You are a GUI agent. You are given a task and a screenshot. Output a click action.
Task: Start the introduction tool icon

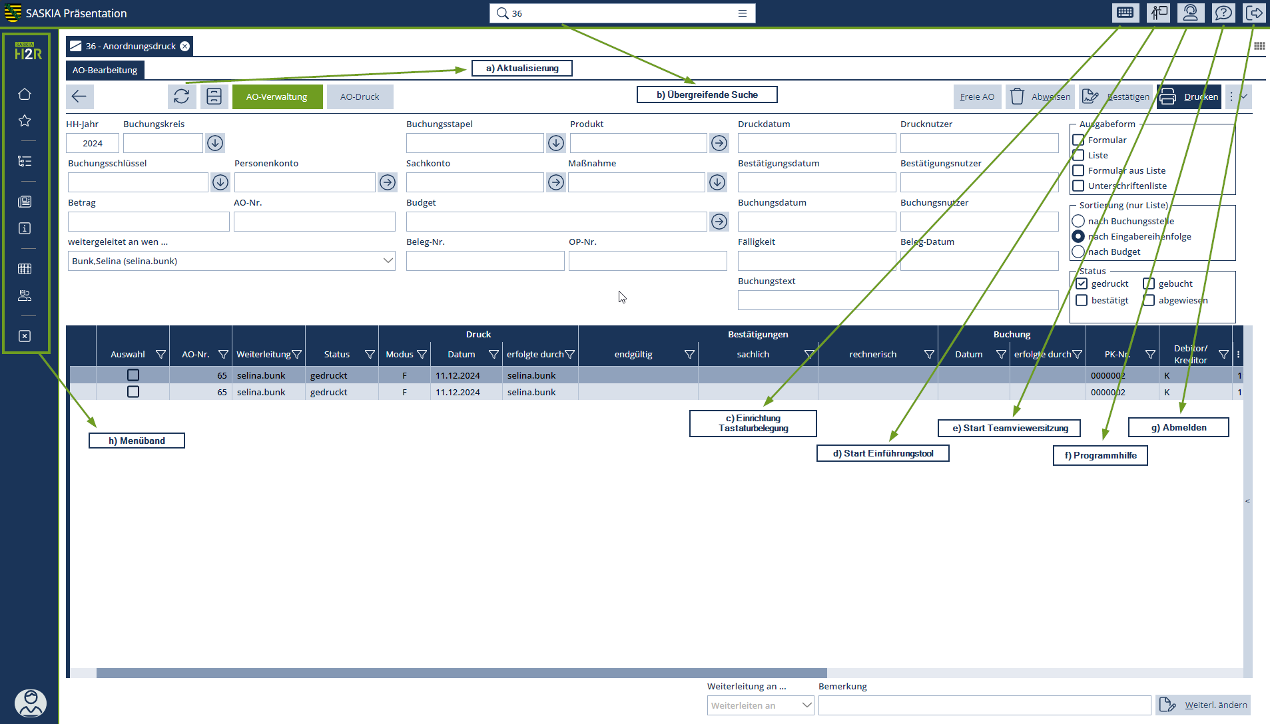1158,13
